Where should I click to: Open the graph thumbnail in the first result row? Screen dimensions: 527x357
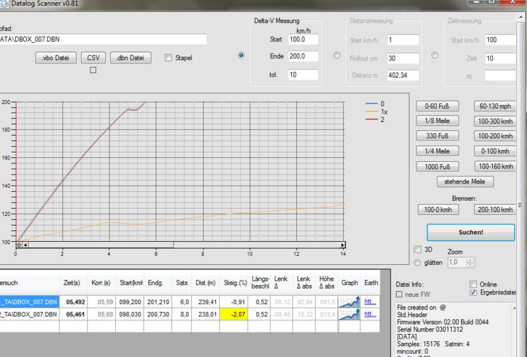coord(350,302)
